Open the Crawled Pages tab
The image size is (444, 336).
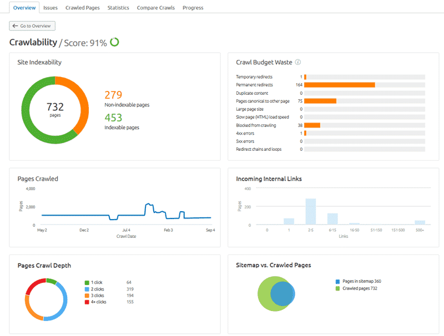point(83,8)
